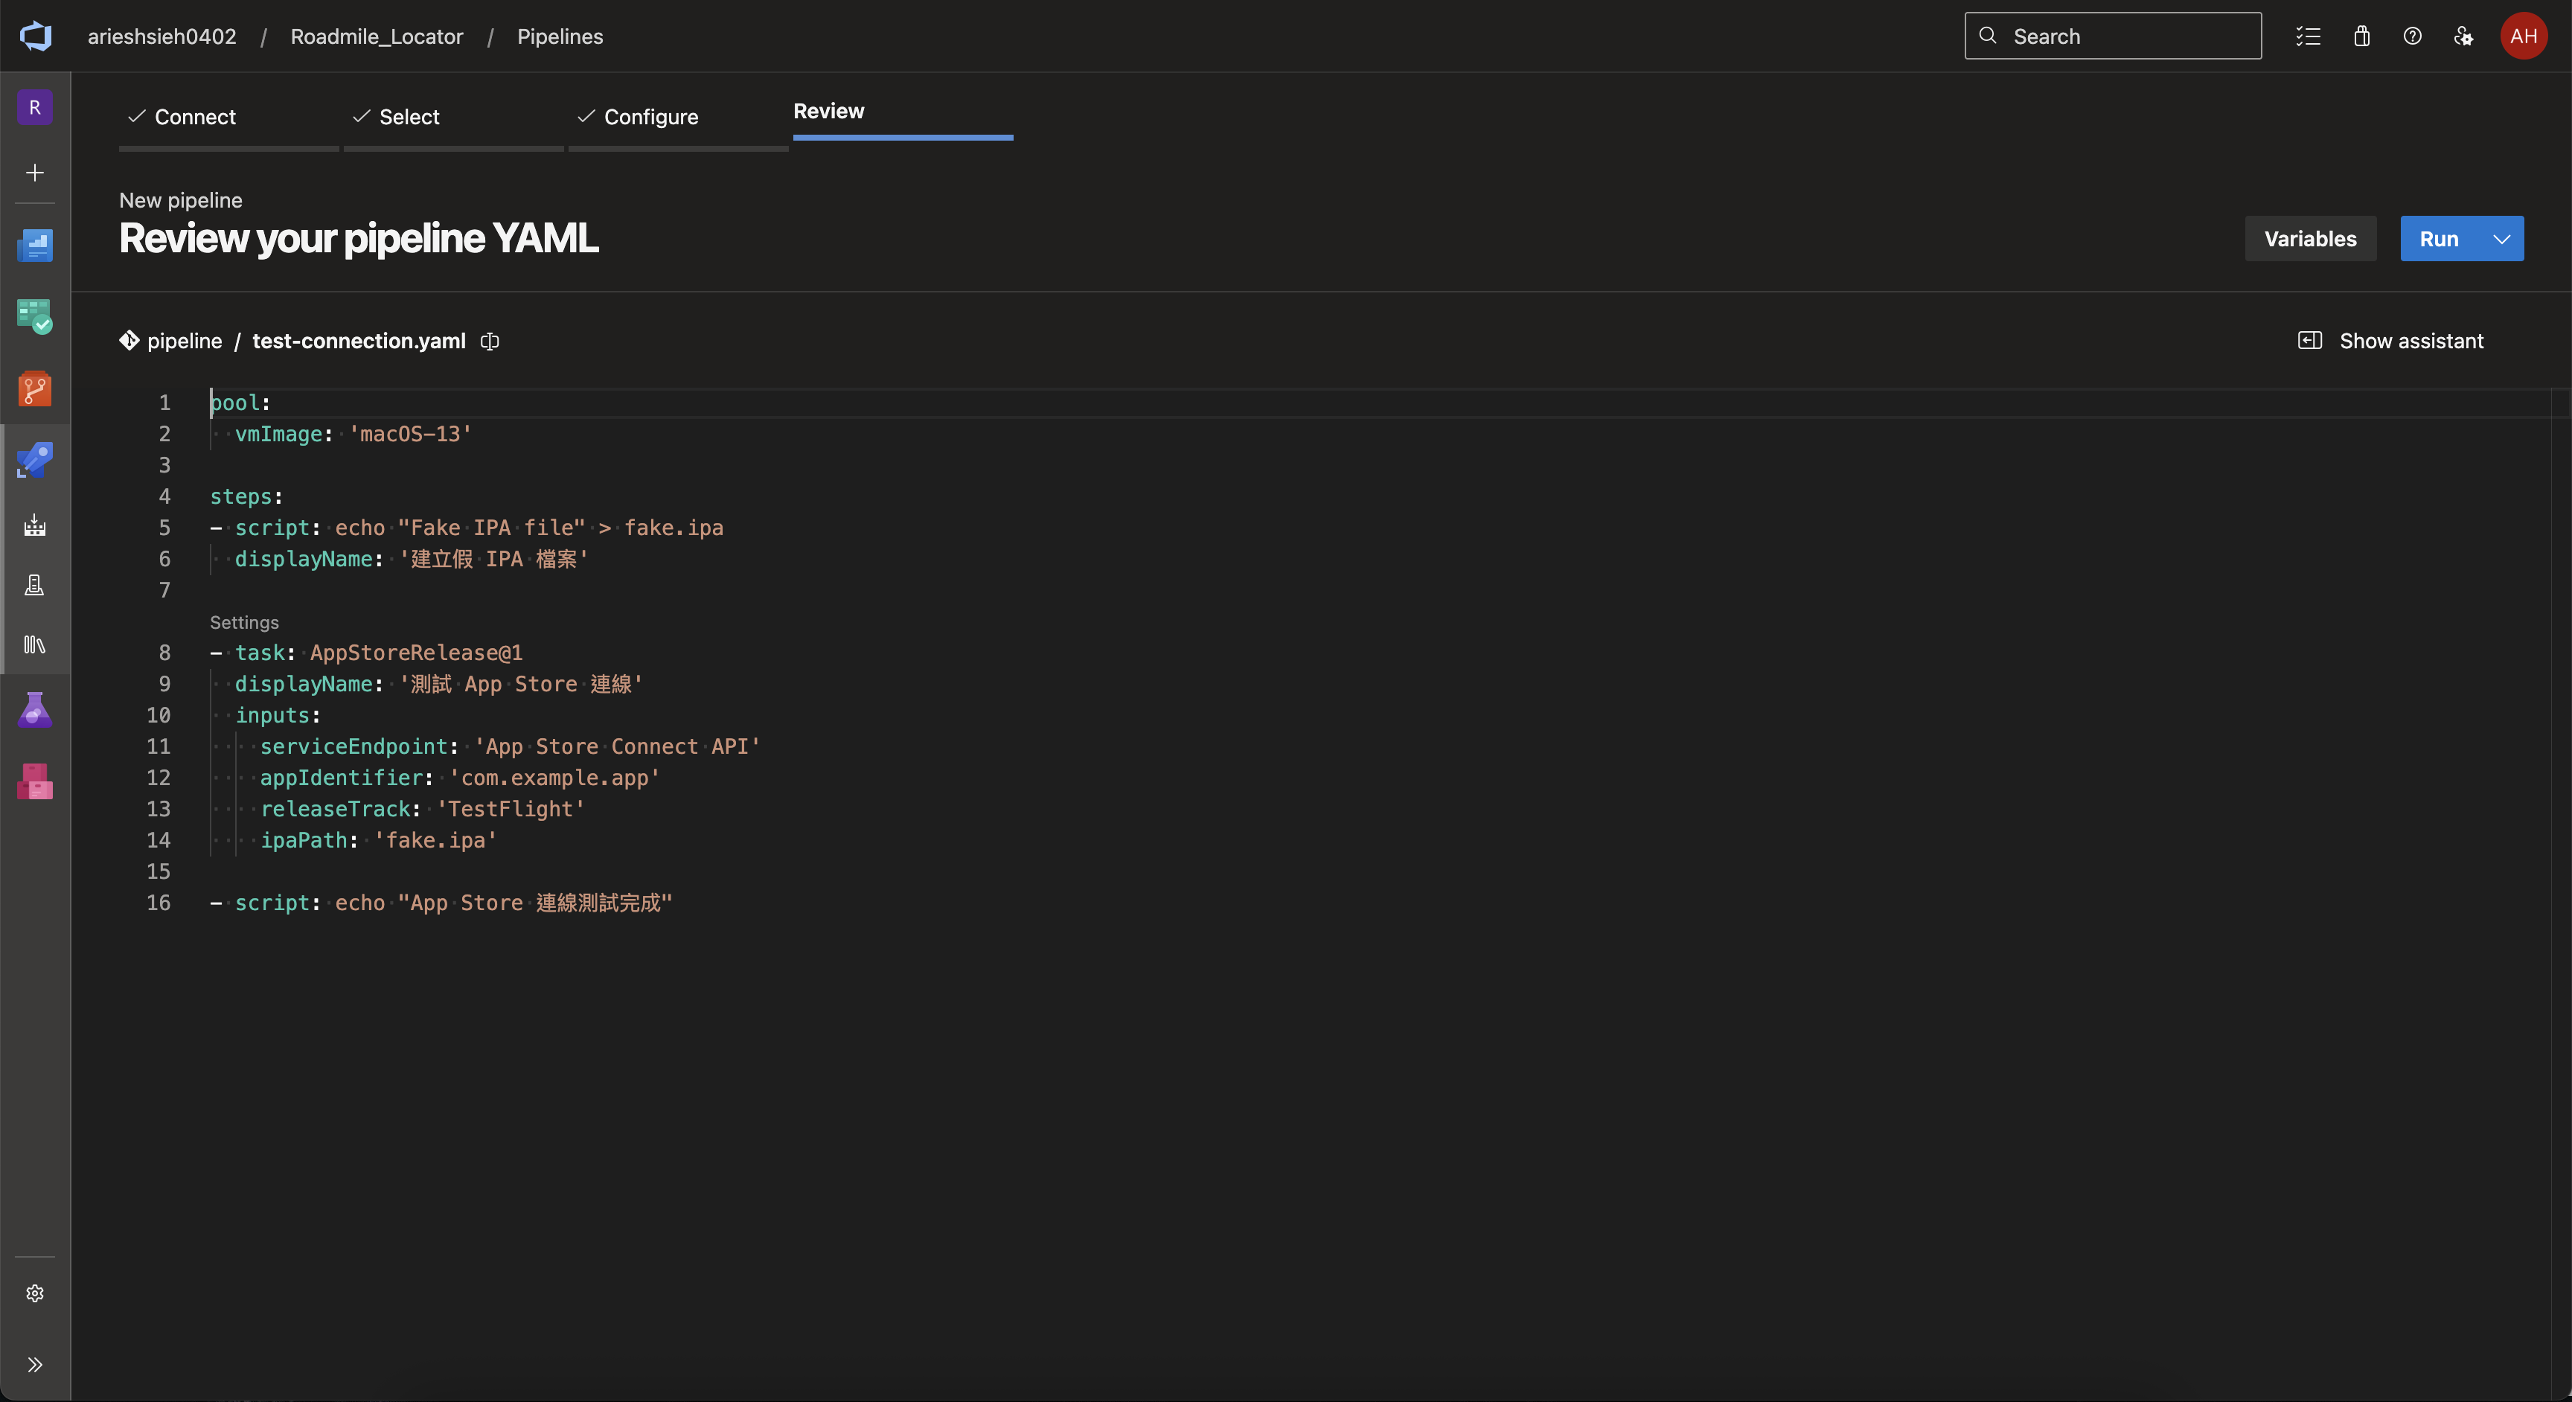Open the marketplace shopping bag icon
This screenshot has width=2572, height=1402.
point(2361,36)
